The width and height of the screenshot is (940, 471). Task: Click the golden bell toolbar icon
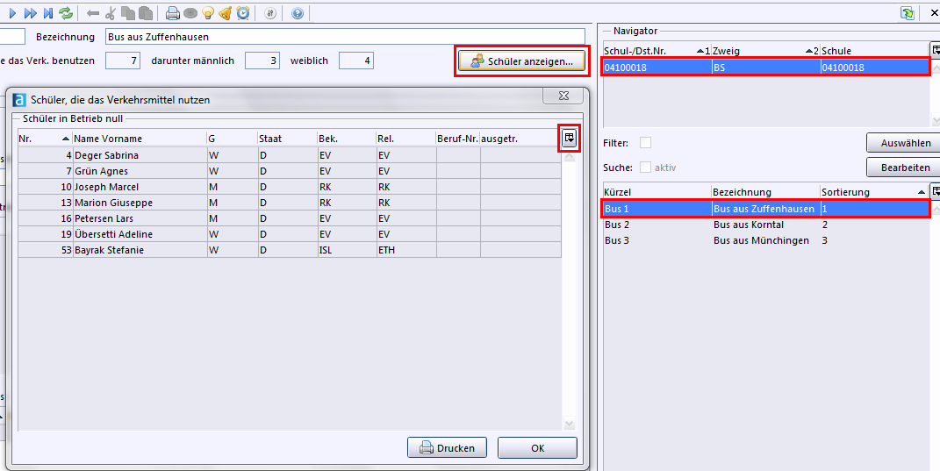(x=226, y=13)
